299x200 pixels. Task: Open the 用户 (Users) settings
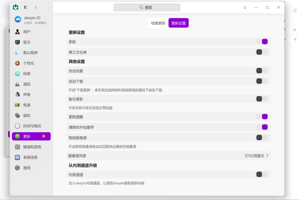31,32
